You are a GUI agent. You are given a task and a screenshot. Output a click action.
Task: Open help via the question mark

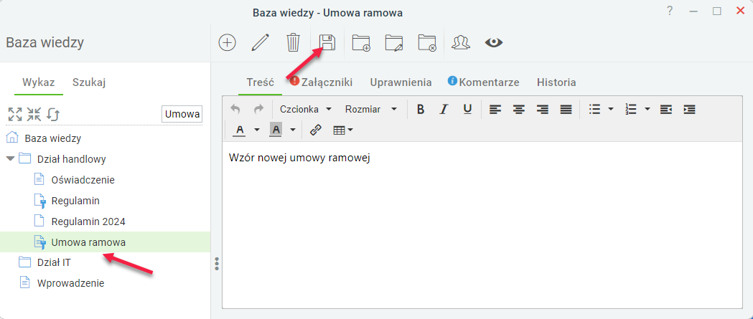670,11
